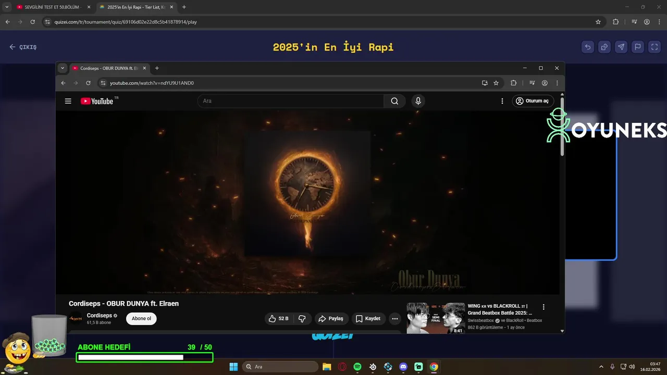
Task: Open the Cordiseps channel name link
Action: 99,316
